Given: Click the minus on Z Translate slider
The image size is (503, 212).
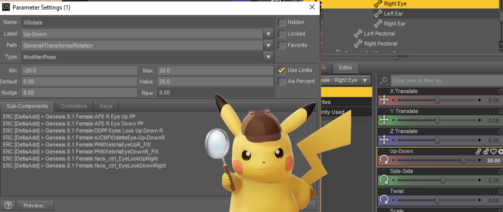Looking at the screenshot, I should point(394,140).
